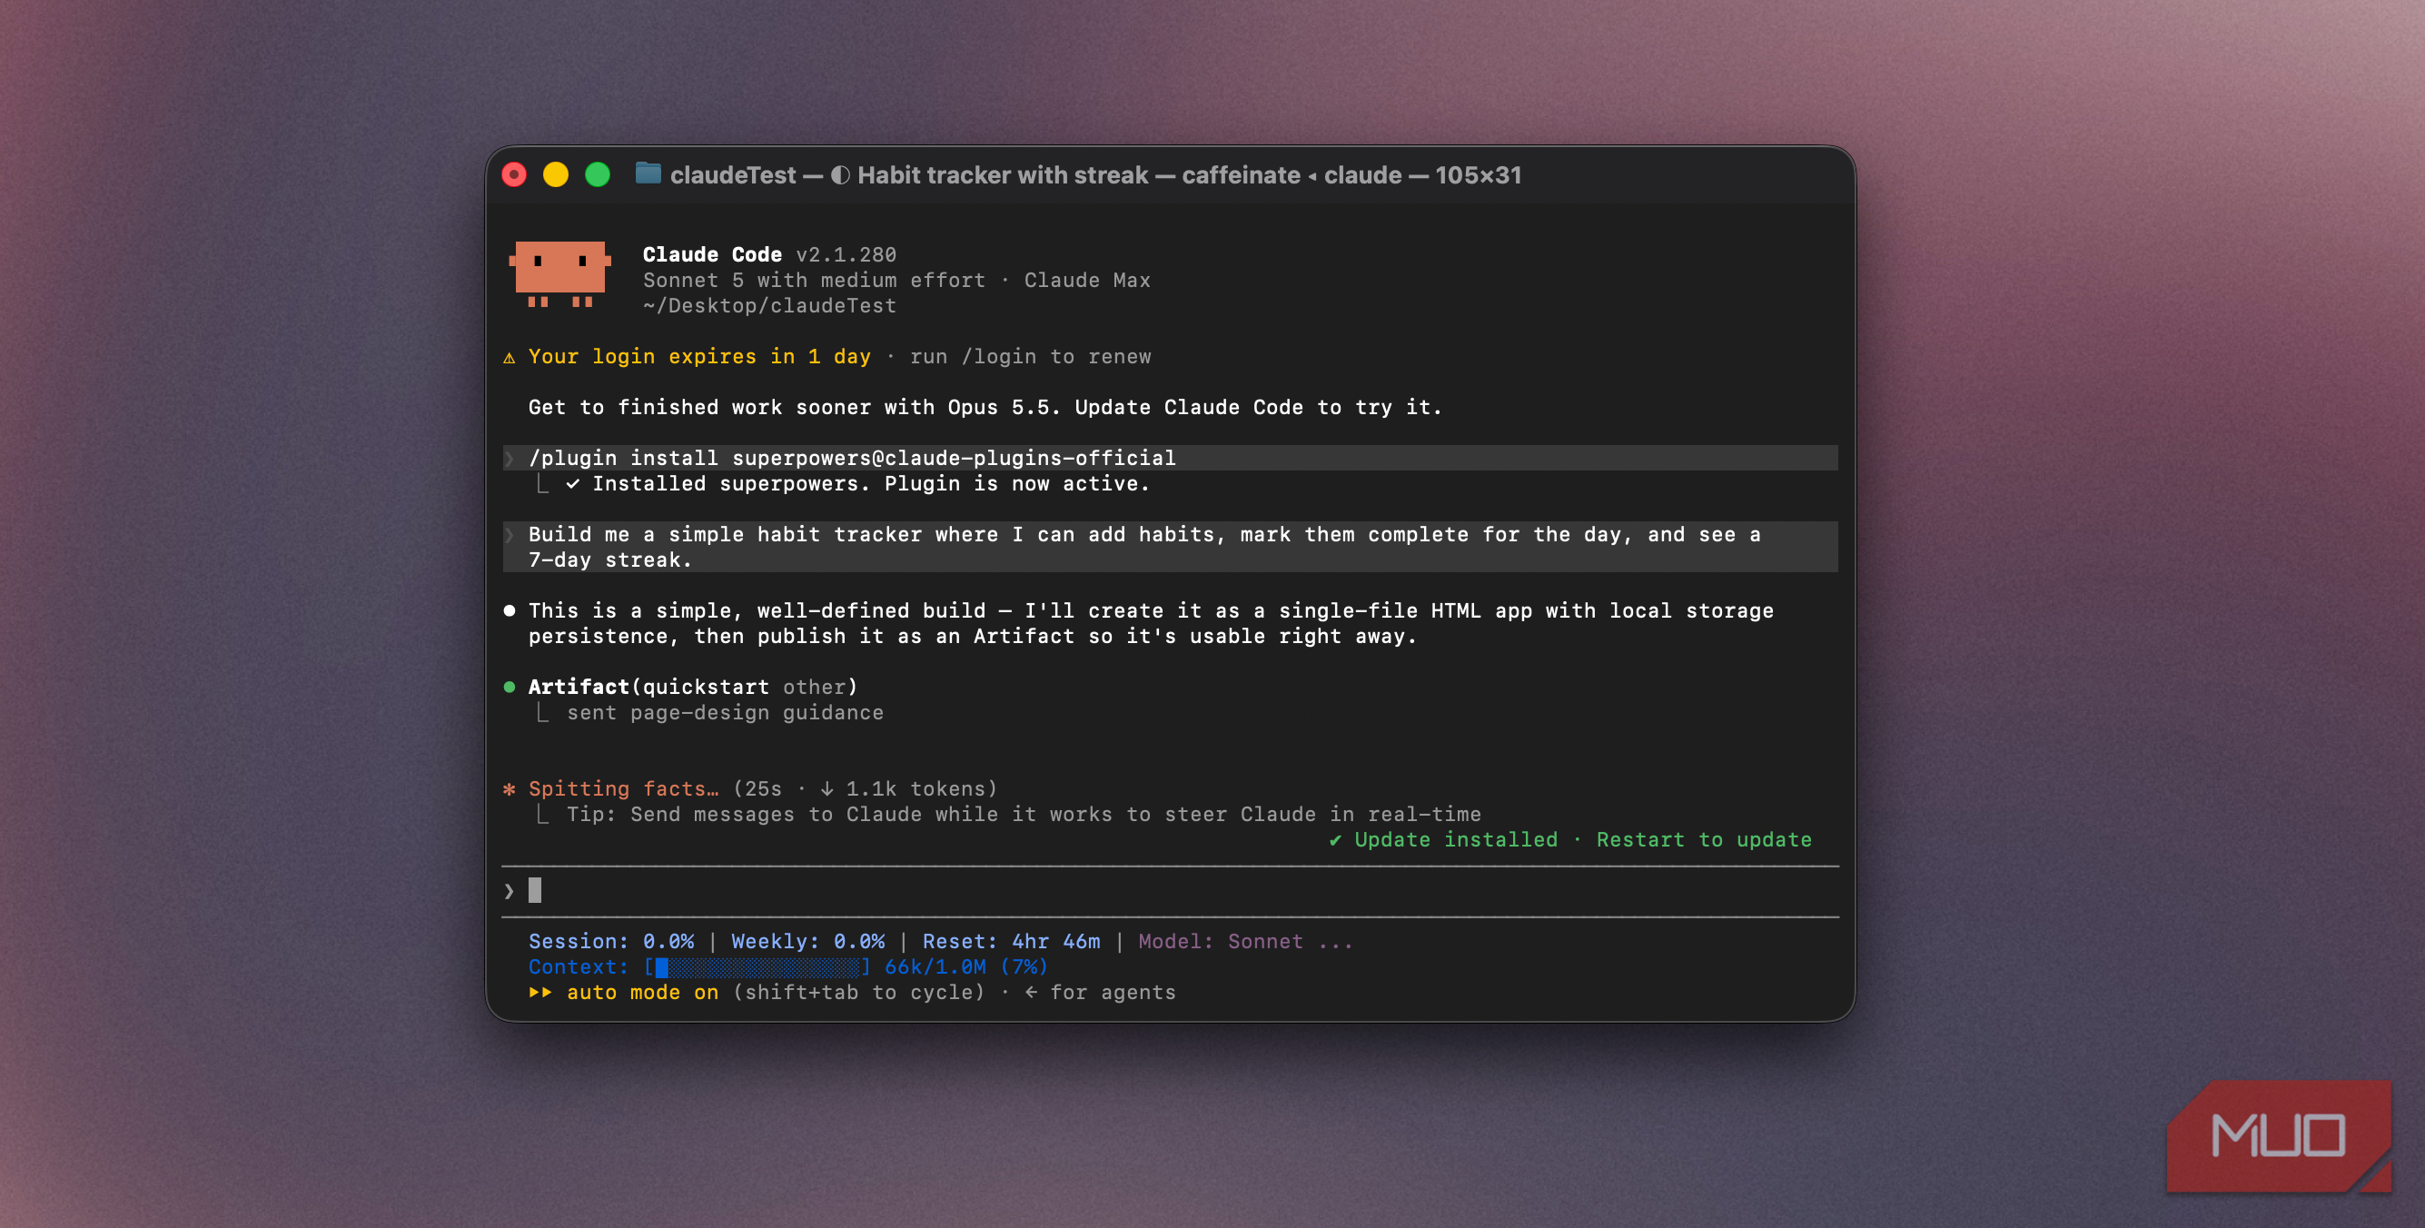Click the 'Tip: Send messages to Claude' line

click(1024, 814)
